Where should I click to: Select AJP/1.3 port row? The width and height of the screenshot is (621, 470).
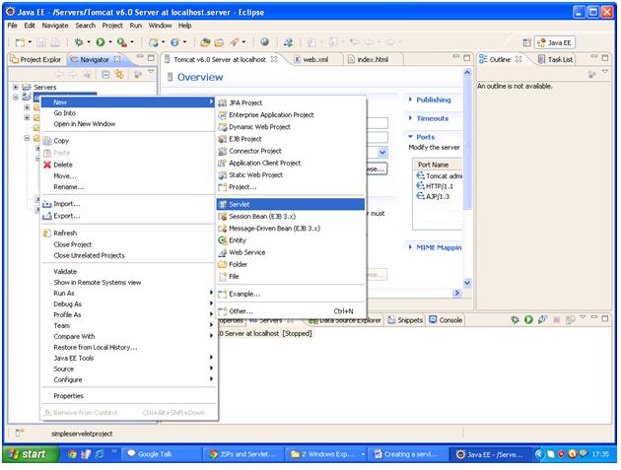coord(438,196)
